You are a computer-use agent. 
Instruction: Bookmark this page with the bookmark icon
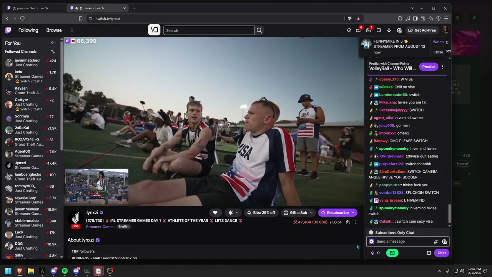click(x=81, y=18)
